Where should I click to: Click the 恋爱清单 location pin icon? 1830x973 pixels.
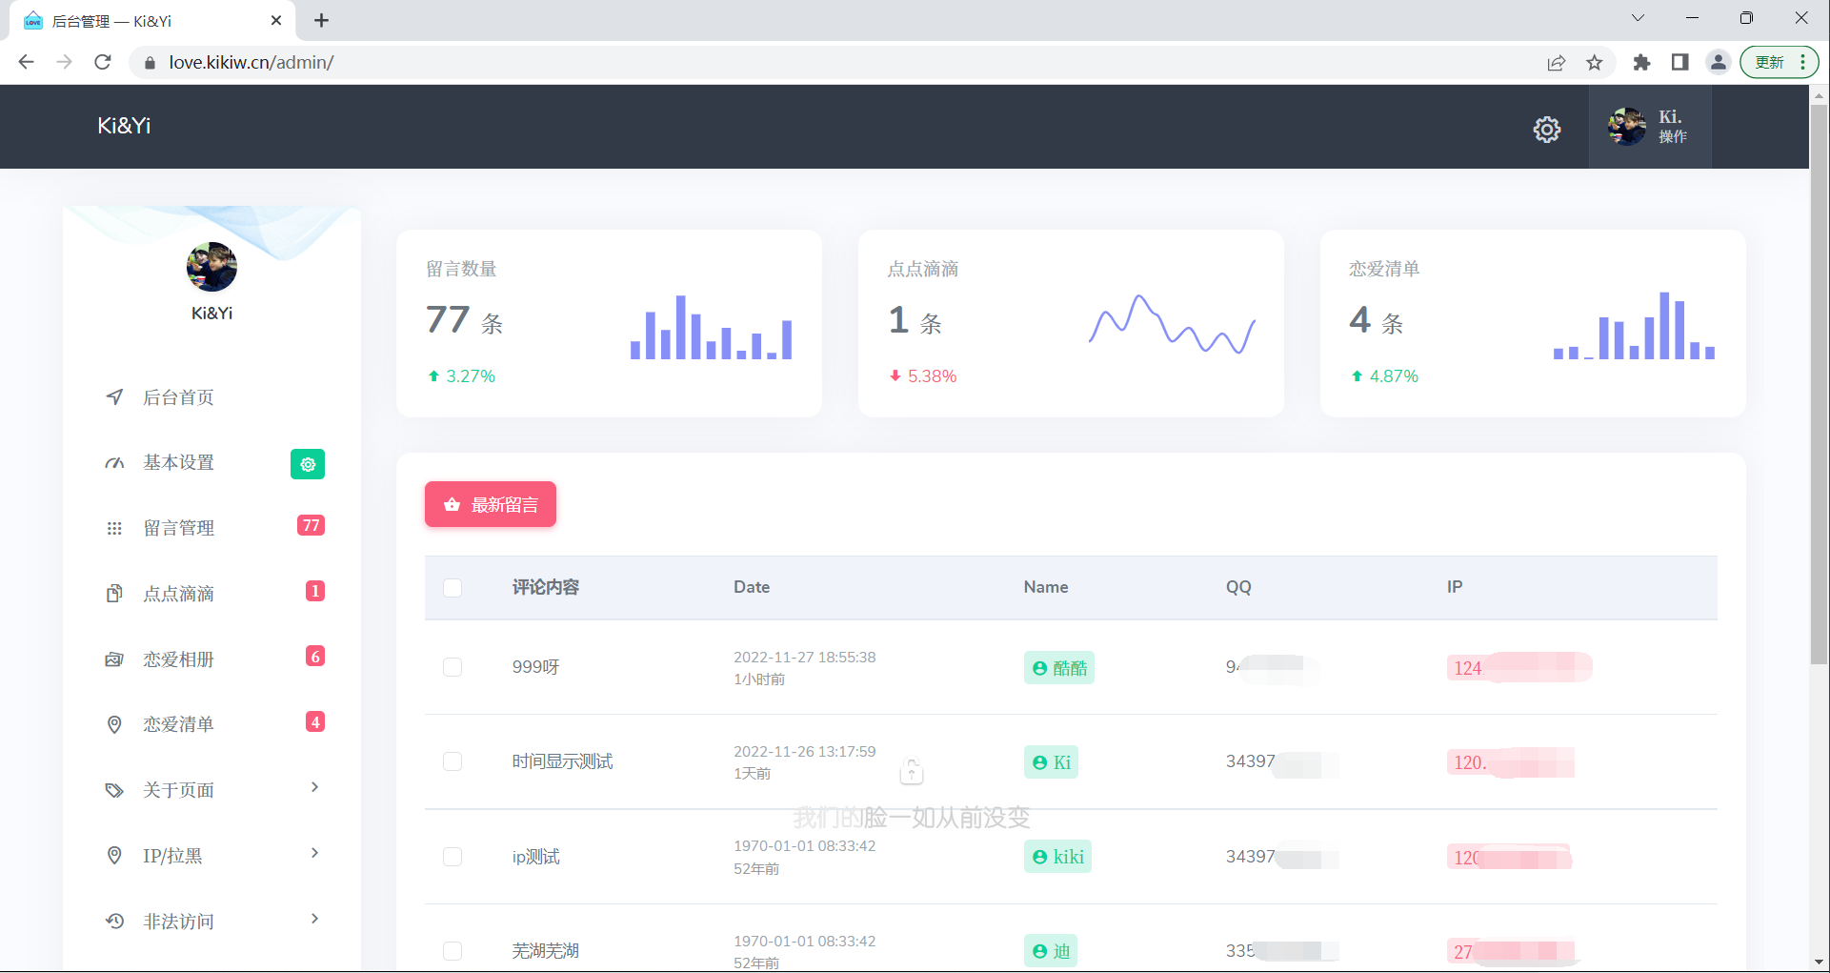(114, 725)
